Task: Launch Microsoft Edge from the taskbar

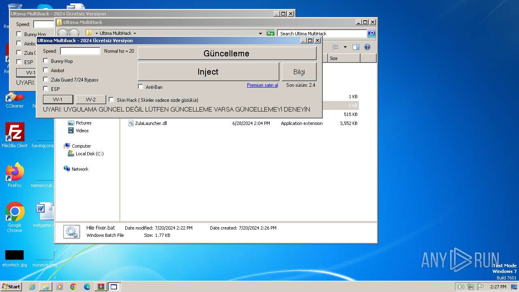Action: 87,287
